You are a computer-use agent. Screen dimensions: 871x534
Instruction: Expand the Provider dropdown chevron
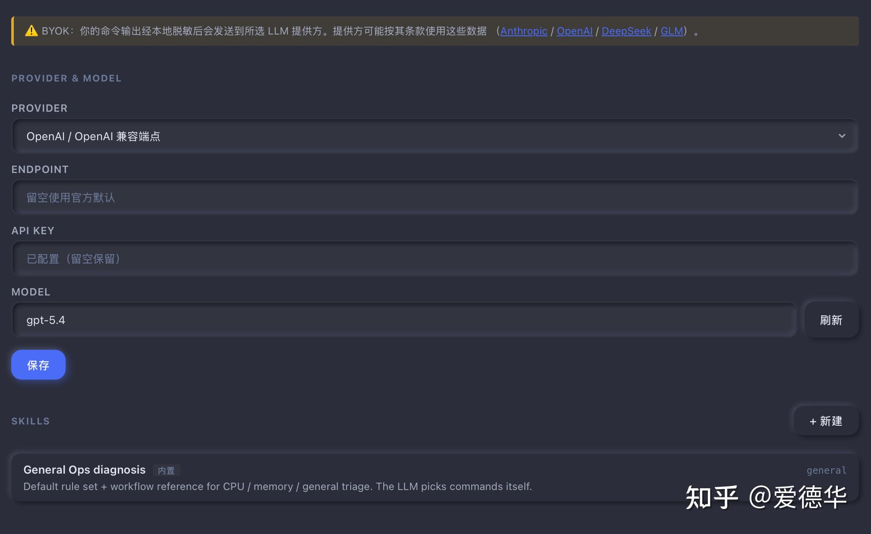pos(841,136)
